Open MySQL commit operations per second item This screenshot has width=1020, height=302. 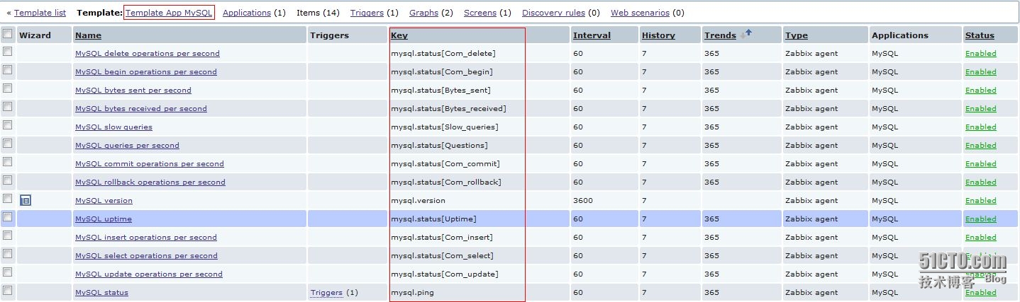(x=150, y=164)
